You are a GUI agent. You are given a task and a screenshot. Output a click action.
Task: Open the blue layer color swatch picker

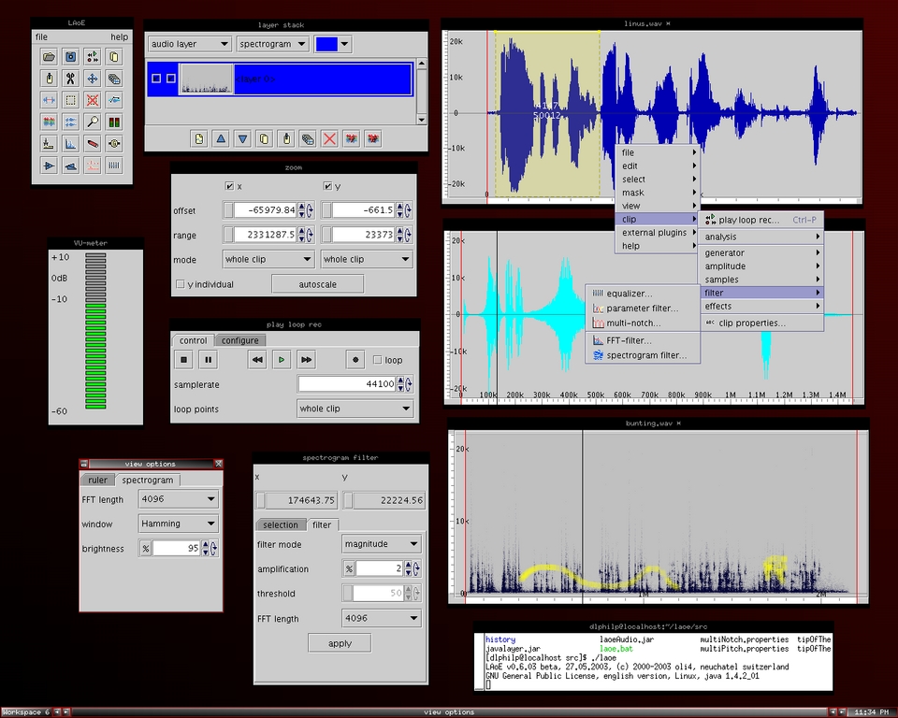[333, 44]
